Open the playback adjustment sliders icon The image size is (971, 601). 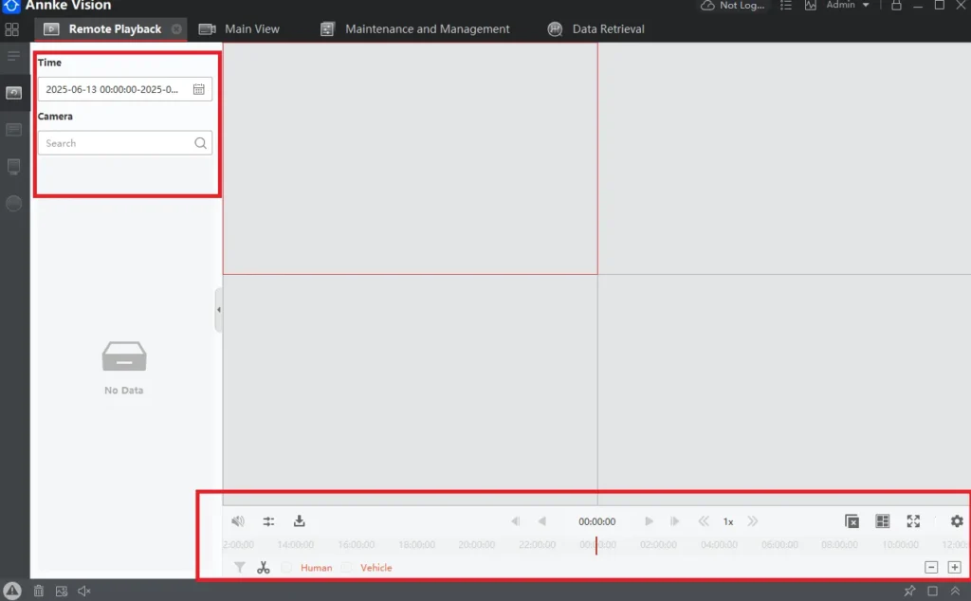click(x=268, y=521)
